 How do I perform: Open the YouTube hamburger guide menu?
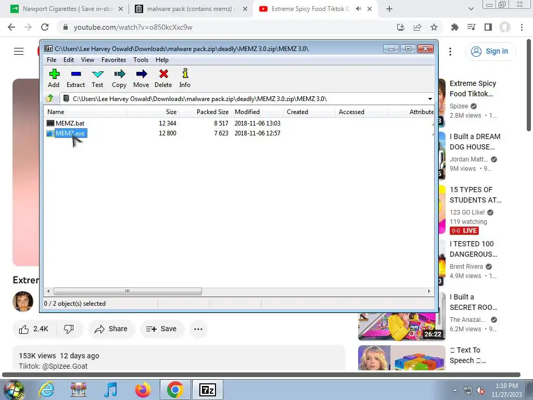click(19, 52)
